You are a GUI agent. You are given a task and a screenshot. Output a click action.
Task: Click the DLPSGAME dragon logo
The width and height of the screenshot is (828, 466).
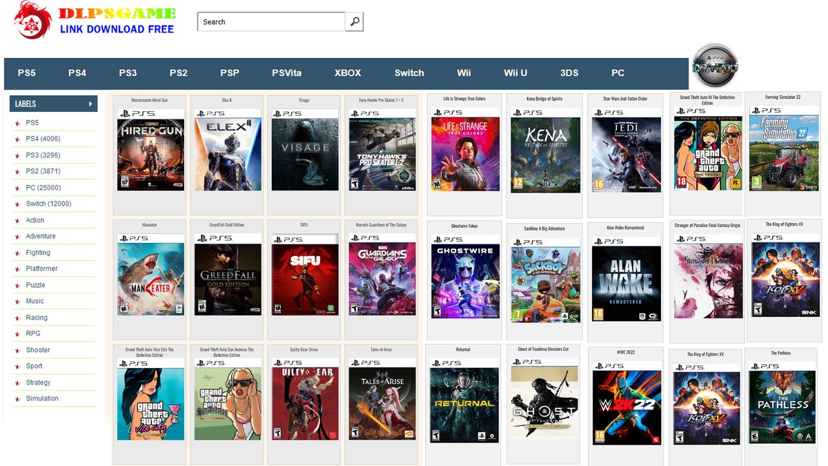point(32,19)
